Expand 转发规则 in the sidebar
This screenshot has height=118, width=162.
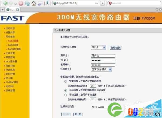[10, 70]
